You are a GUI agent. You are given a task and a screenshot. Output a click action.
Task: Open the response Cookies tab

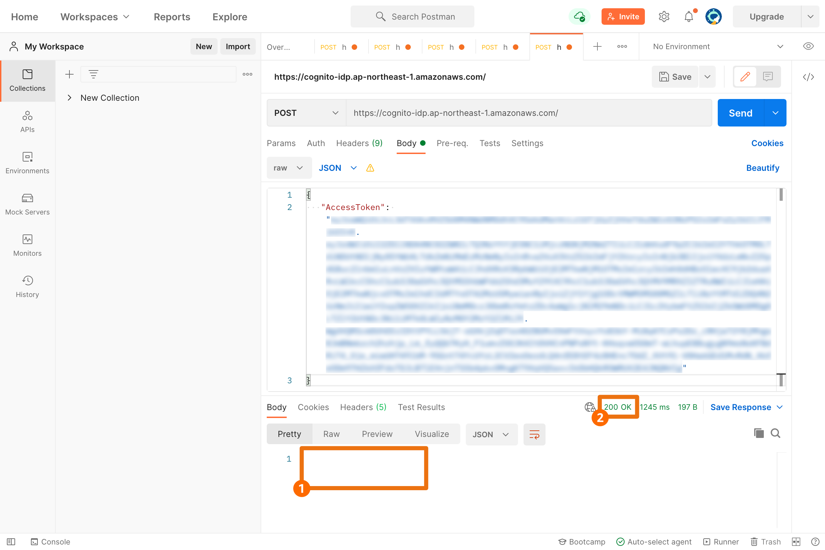(313, 407)
